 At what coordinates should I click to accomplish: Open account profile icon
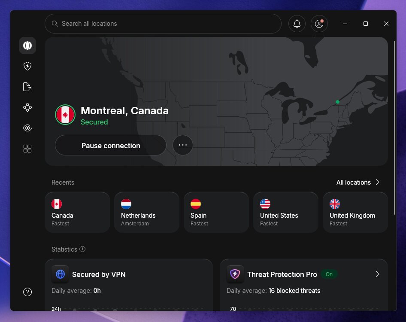tap(319, 24)
